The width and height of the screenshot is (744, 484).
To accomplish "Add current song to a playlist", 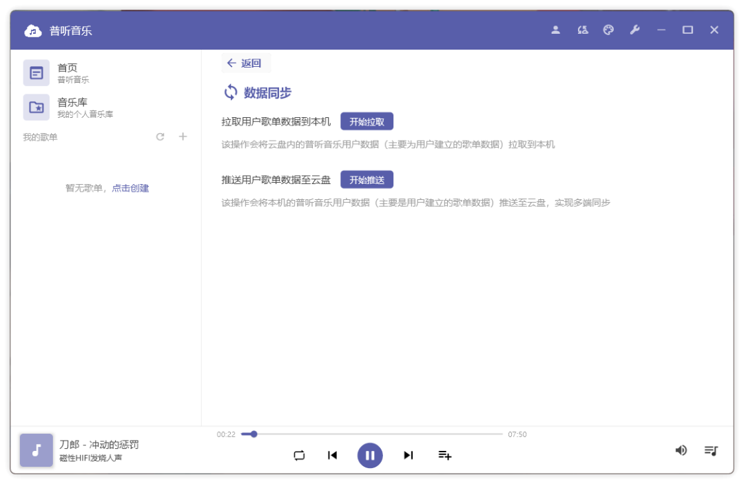I will click(x=444, y=455).
